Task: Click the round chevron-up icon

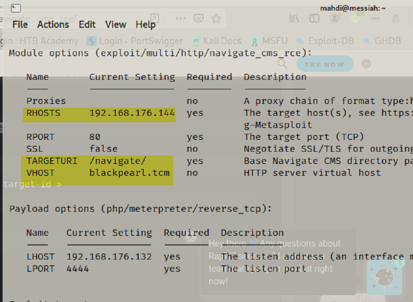Action: 366,64
